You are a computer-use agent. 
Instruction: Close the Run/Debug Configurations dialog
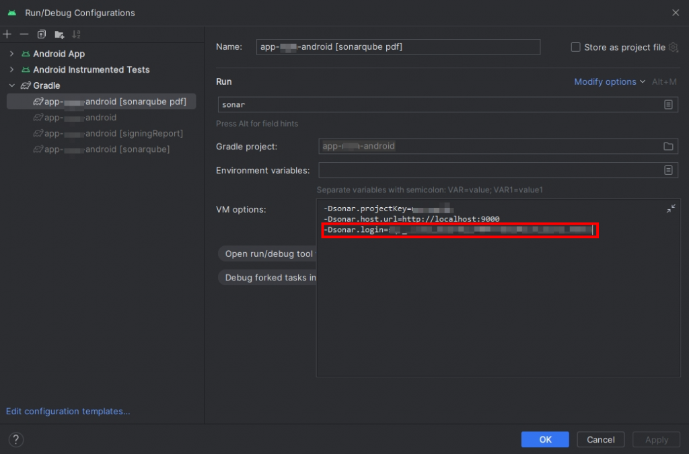[x=676, y=13]
